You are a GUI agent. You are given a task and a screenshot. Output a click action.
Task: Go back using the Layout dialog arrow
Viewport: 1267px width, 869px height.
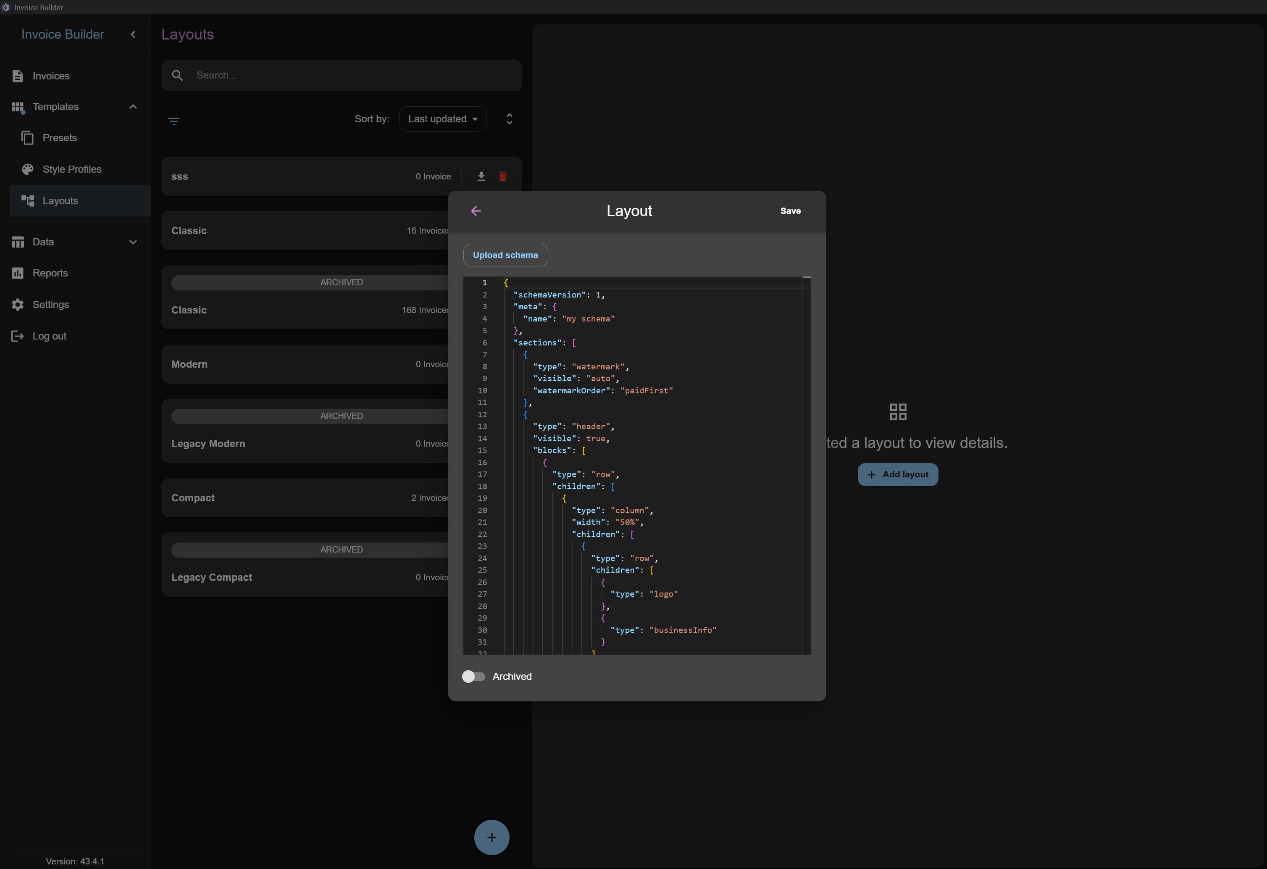coord(476,211)
